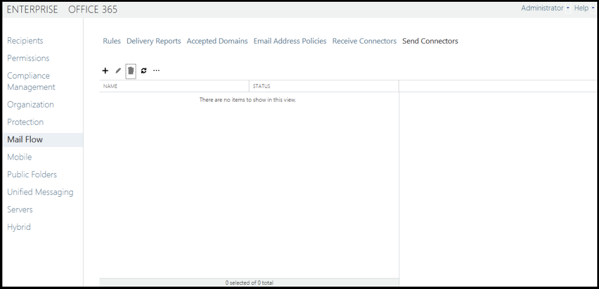Click the '0 selected of 0 total' status
Image resolution: width=599 pixels, height=289 pixels.
tap(249, 283)
